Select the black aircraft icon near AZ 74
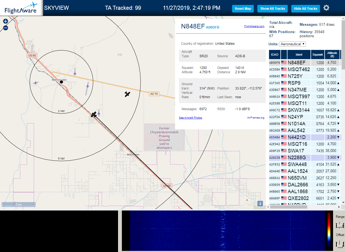The height and width of the screenshot is (252, 345). (127, 94)
